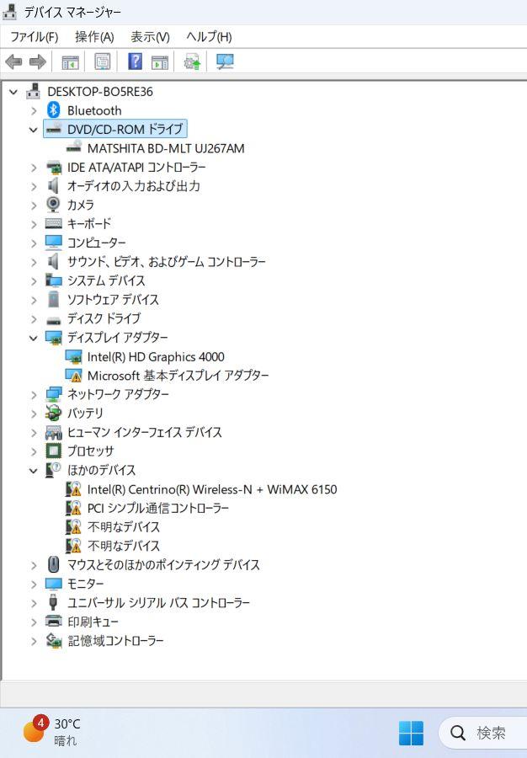Image resolution: width=527 pixels, height=758 pixels.
Task: Open the ヘルプ(H) menu
Action: (209, 37)
